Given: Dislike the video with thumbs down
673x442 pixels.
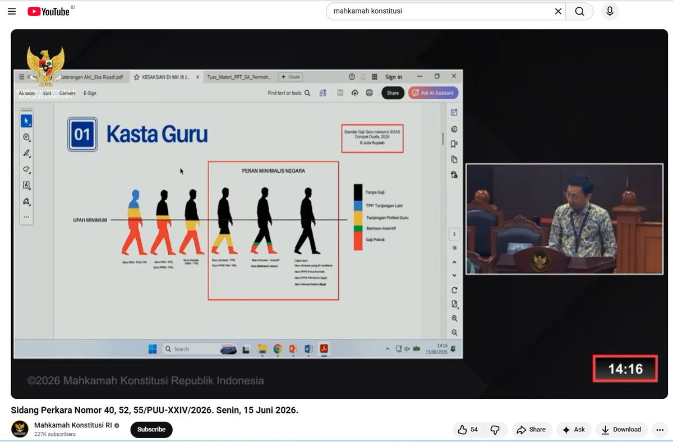Looking at the screenshot, I should pos(495,430).
